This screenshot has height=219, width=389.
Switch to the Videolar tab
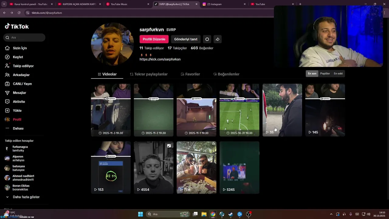(107, 74)
